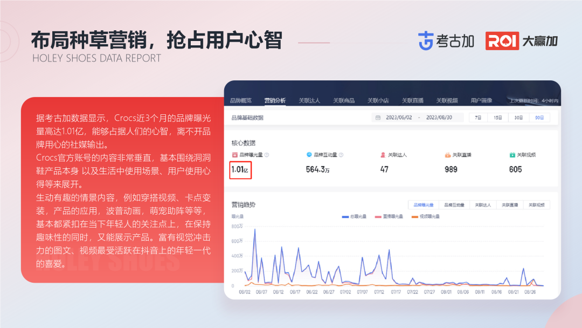Screen dimensions: 582x328
Task: Click the red 品牌曝光量 icon under 核心数据
Action: point(234,155)
